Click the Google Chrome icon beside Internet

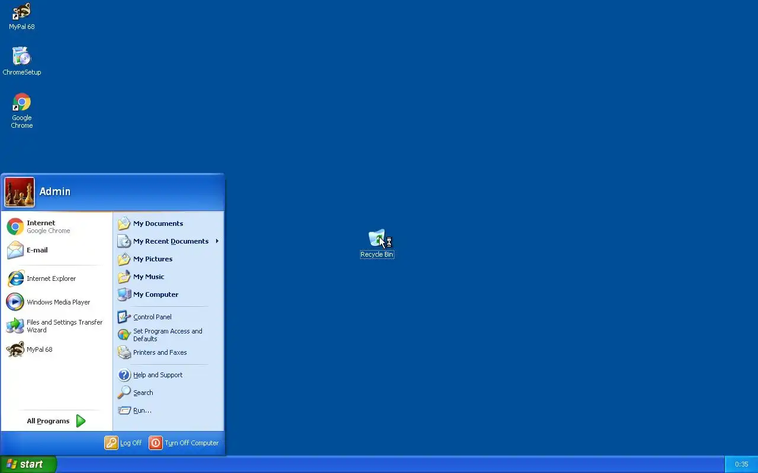[15, 226]
